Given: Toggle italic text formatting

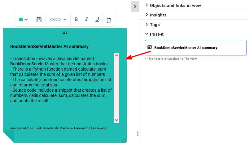Looking at the screenshot, I should click(87, 20).
